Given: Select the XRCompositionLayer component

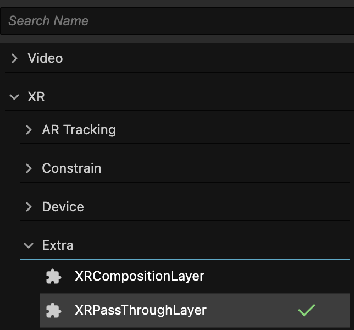Looking at the screenshot, I should 140,276.
